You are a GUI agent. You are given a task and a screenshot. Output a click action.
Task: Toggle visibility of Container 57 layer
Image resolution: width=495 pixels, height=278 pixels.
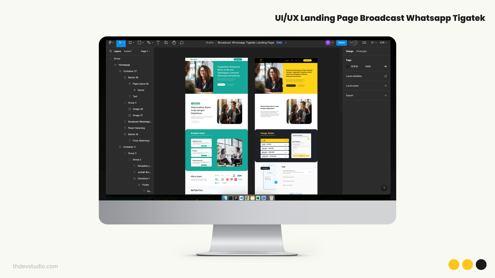(x=150, y=71)
